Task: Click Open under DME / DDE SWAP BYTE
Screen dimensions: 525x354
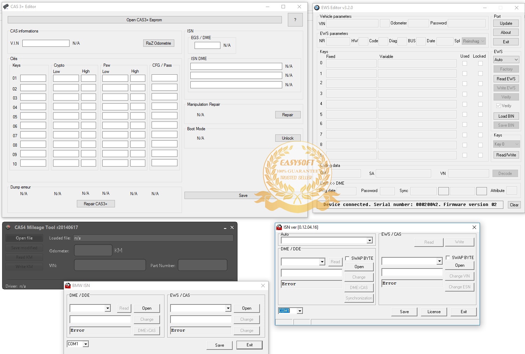Action: pyautogui.click(x=359, y=267)
